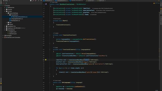
Task: Click '1 usage' hint above TranslateElements
Action: coord(55,48)
